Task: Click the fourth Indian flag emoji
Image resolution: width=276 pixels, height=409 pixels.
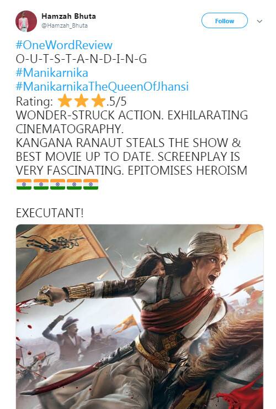Action: pos(75,184)
